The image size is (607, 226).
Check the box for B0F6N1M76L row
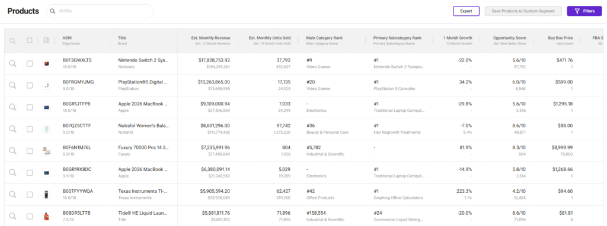30,151
